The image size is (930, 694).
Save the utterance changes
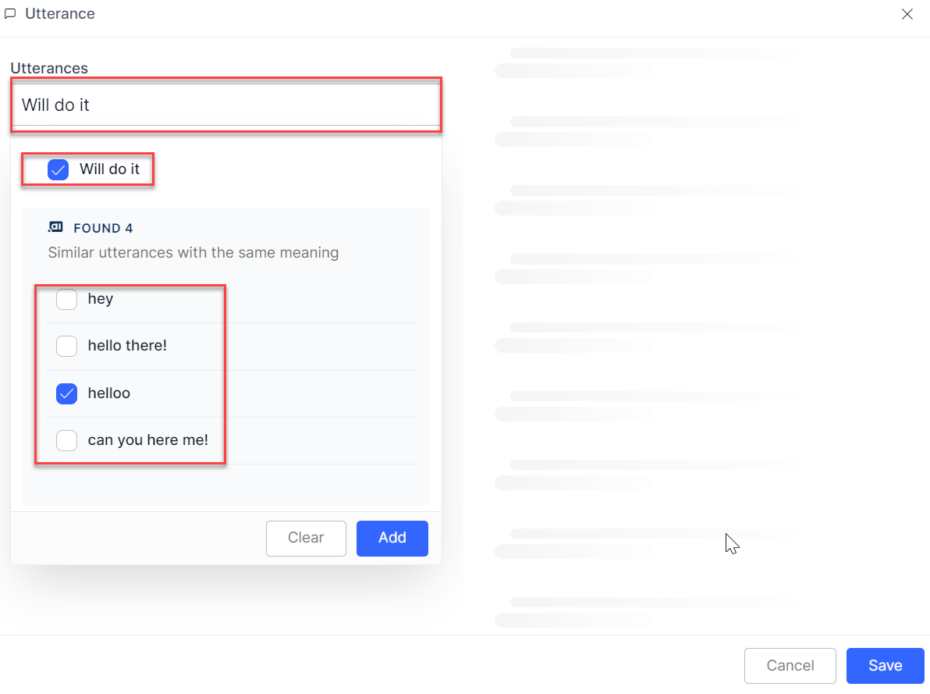pos(885,666)
